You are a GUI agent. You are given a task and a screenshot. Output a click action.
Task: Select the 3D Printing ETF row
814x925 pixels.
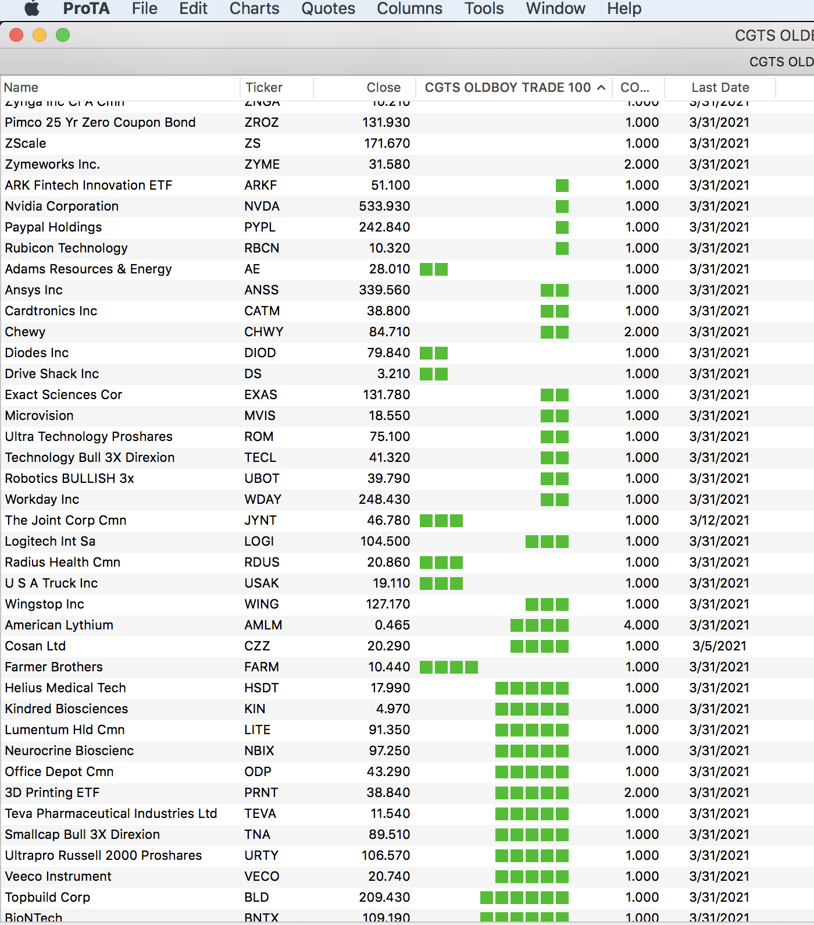point(407,793)
